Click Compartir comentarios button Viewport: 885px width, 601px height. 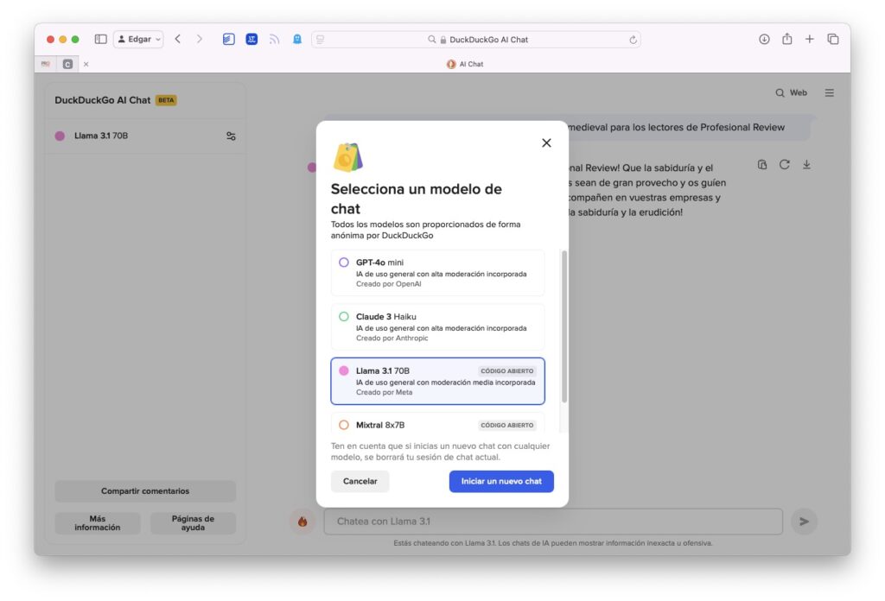tap(145, 491)
